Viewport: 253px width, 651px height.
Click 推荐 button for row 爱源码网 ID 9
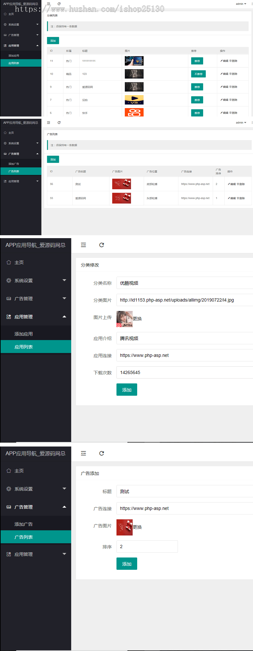click(197, 87)
